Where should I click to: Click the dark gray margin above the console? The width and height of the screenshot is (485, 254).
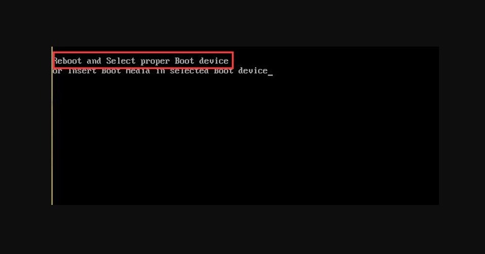[242, 23]
